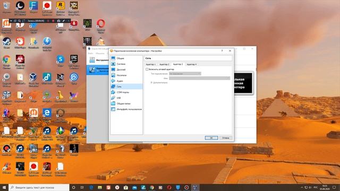This screenshot has height=191, width=340.
Task: Open the Система settings category
Action: click(x=126, y=64)
